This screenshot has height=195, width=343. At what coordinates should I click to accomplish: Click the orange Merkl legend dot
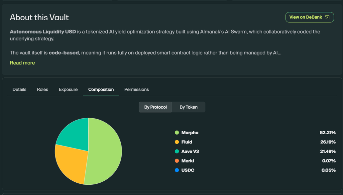(177, 161)
